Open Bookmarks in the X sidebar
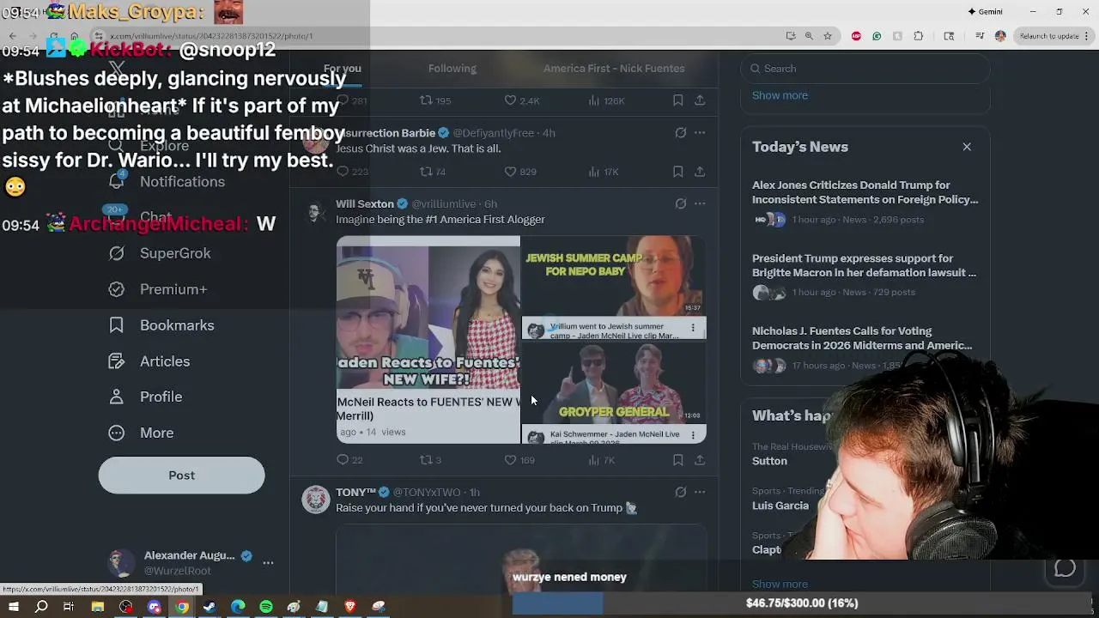The width and height of the screenshot is (1099, 618). pyautogui.click(x=161, y=325)
